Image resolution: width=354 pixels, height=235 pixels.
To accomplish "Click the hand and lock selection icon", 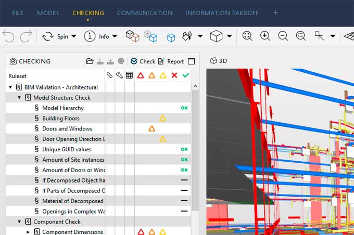I will 187,36.
